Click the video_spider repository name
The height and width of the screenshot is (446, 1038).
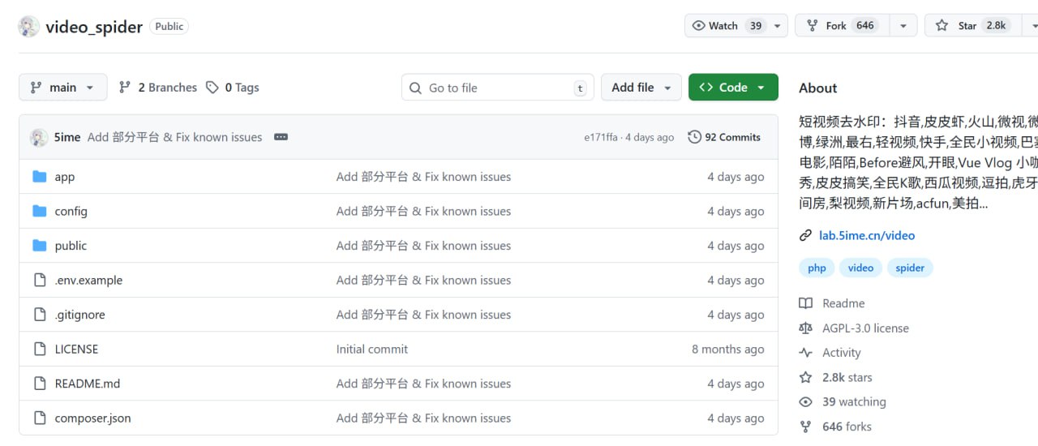point(94,26)
